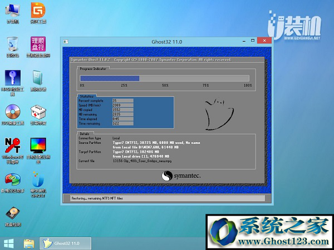Launch the rainbow monitor resolution adjust icon
334x250 pixels.
pos(38,151)
